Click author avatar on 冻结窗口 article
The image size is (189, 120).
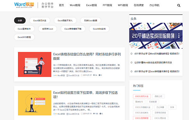coord(55,76)
